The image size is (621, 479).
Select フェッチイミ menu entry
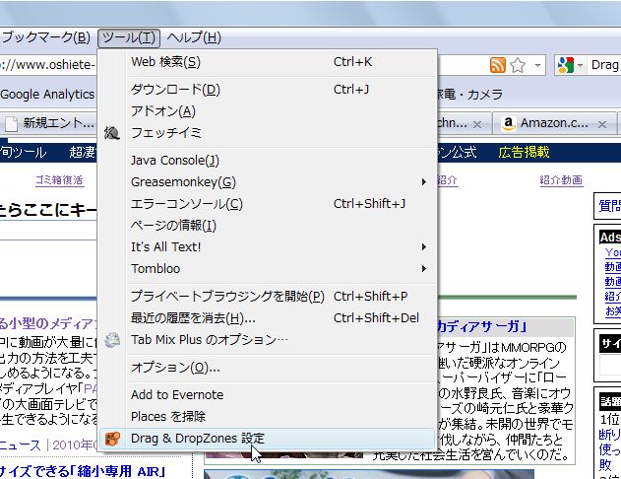(x=268, y=133)
